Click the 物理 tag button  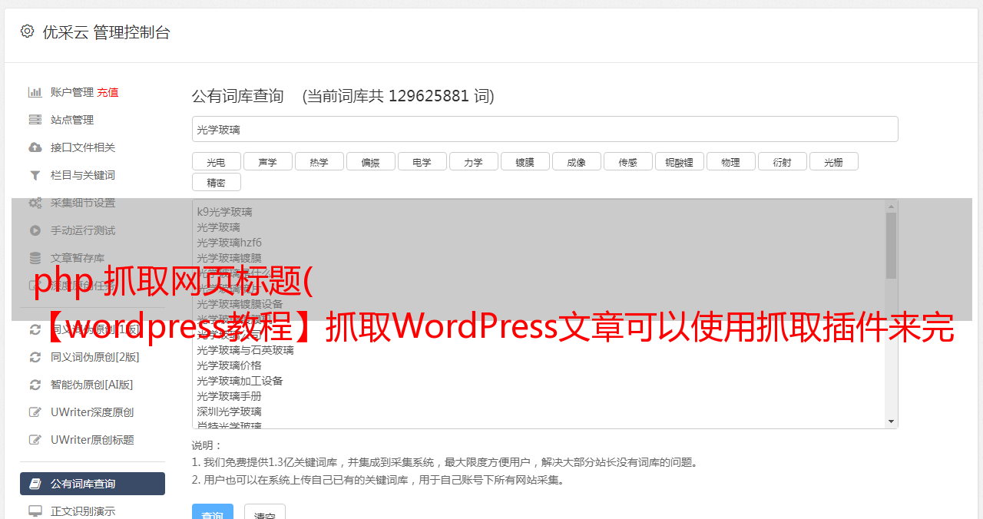coord(730,162)
